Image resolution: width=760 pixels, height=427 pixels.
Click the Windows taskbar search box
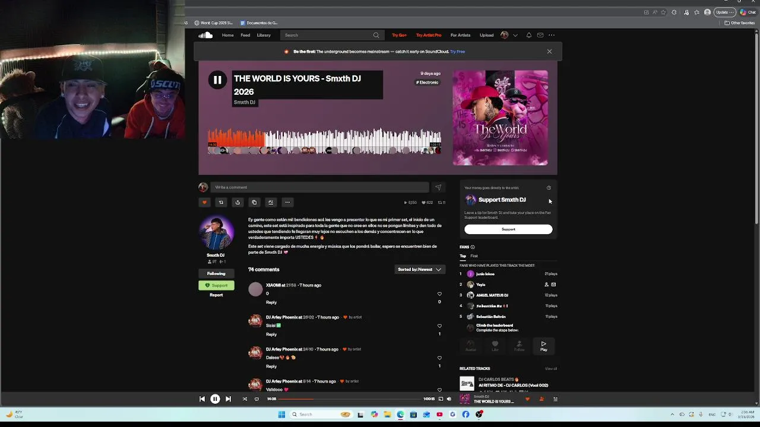[321, 415]
